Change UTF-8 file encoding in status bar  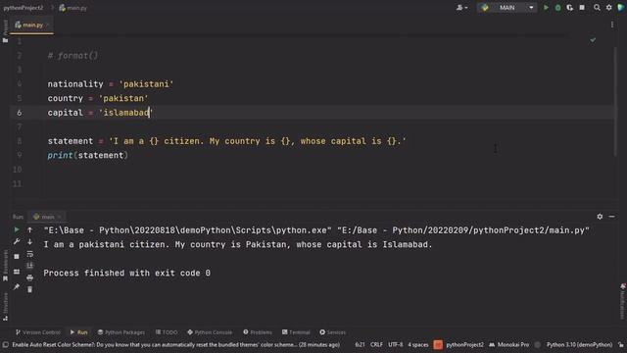pyautogui.click(x=396, y=344)
